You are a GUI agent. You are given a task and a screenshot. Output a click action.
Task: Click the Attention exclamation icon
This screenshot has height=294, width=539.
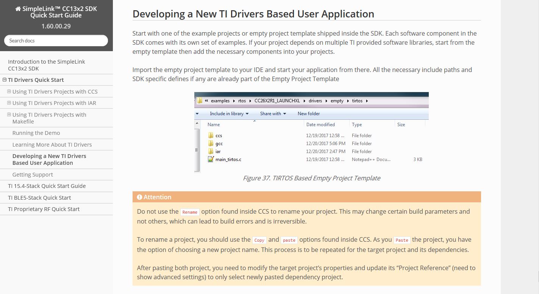coord(139,197)
